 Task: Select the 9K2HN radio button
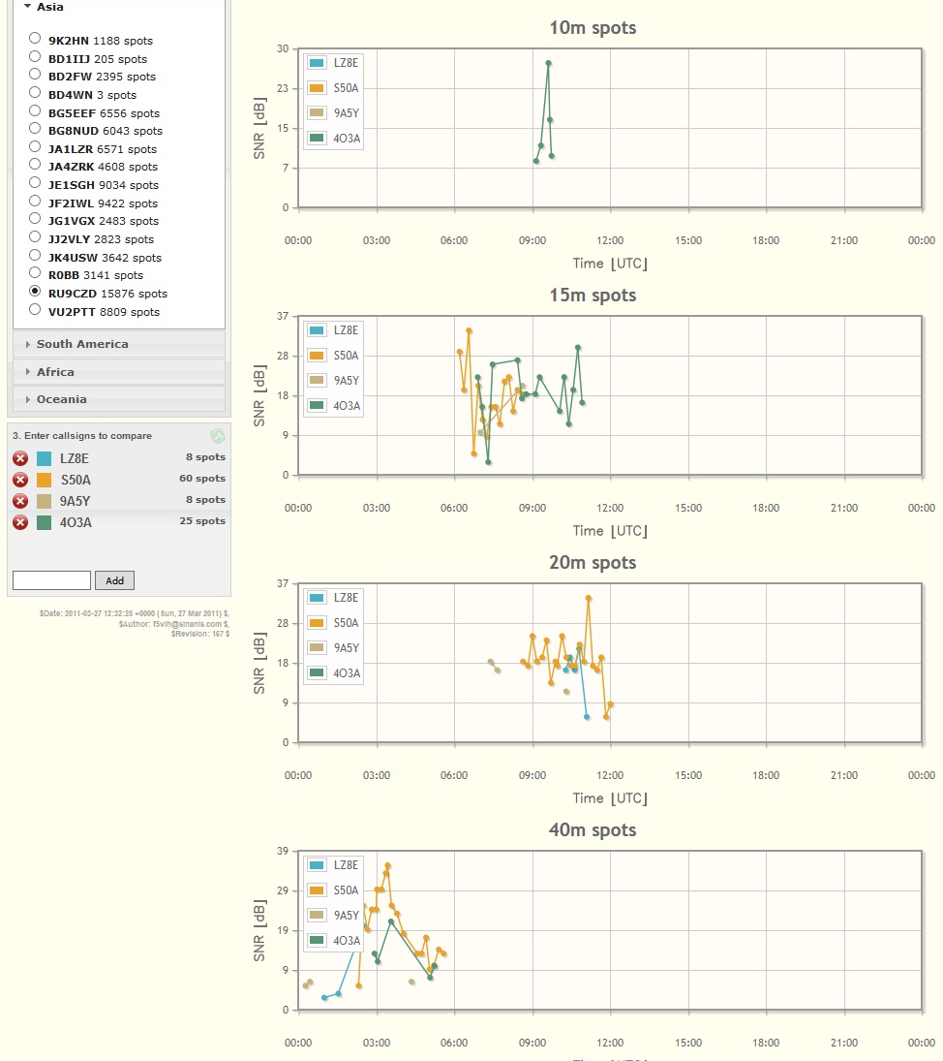35,39
